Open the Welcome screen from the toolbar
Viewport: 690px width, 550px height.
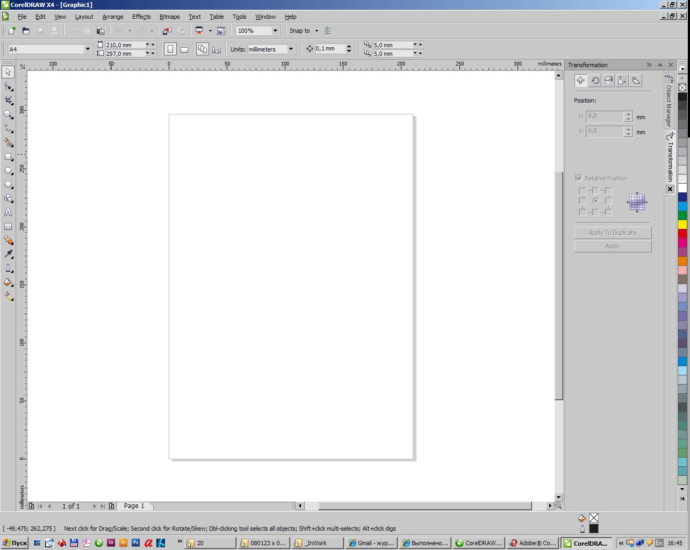pyautogui.click(x=221, y=31)
